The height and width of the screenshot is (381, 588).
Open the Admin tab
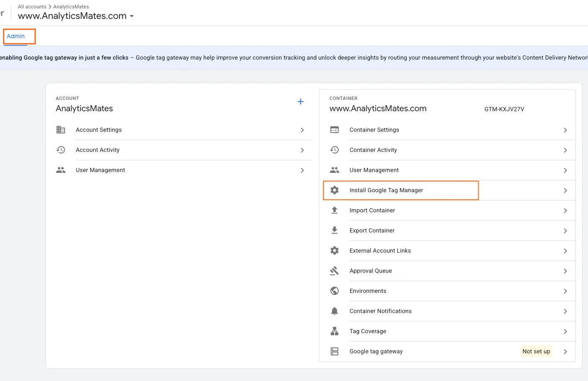click(16, 36)
